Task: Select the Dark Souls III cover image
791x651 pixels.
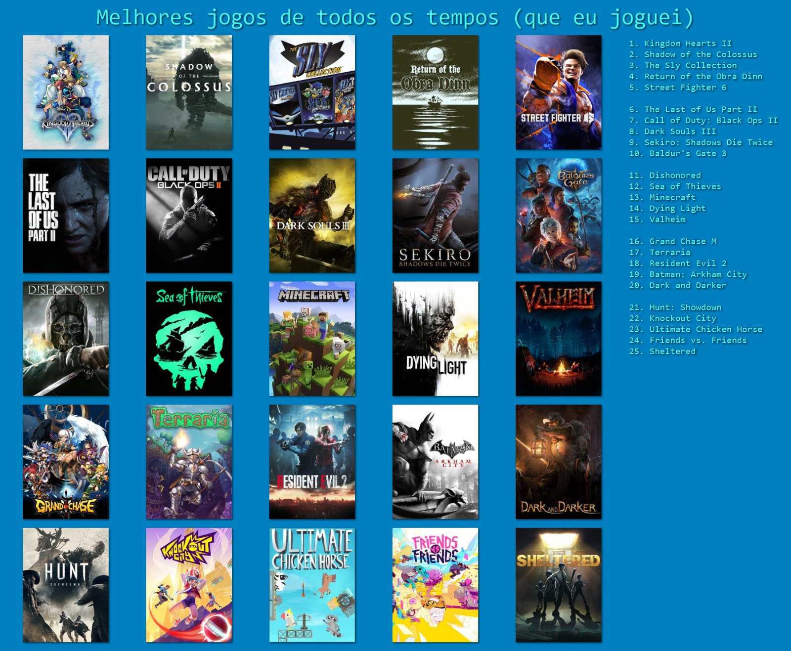Action: pos(312,216)
